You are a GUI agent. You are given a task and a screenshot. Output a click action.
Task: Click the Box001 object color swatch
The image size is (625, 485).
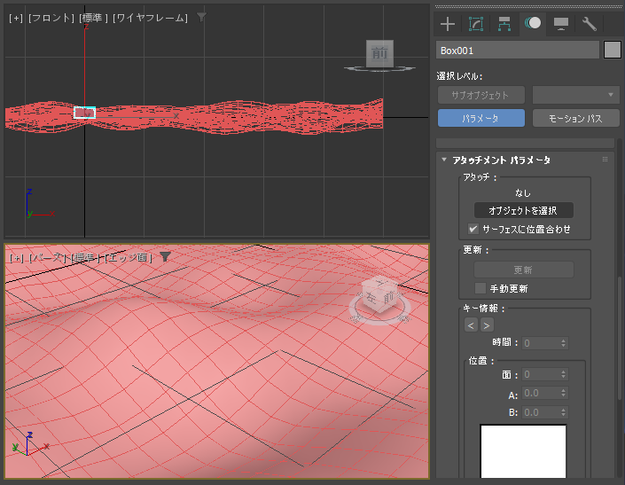(x=613, y=51)
